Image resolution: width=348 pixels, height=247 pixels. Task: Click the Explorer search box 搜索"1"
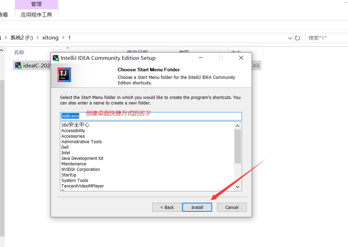pyautogui.click(x=327, y=38)
